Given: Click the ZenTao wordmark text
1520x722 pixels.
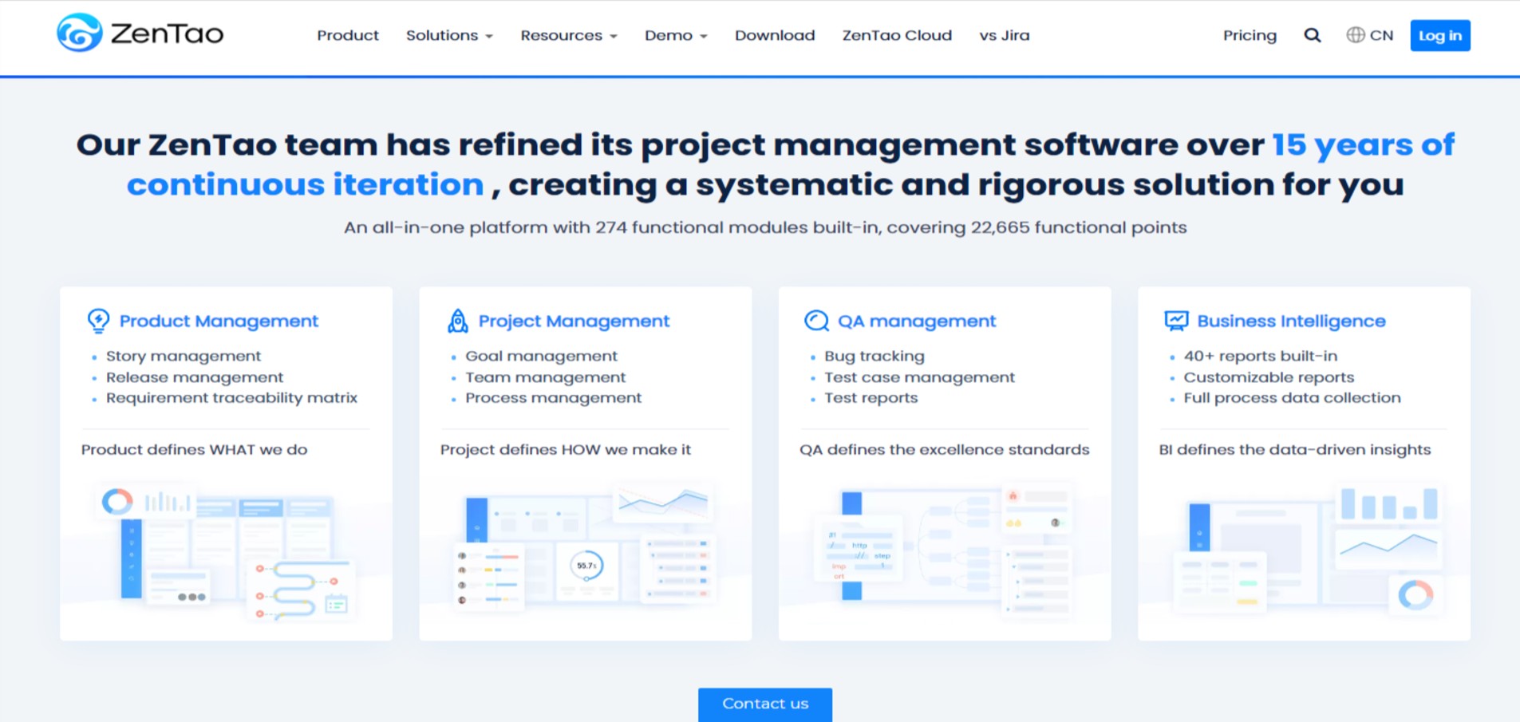Looking at the screenshot, I should pyautogui.click(x=168, y=34).
